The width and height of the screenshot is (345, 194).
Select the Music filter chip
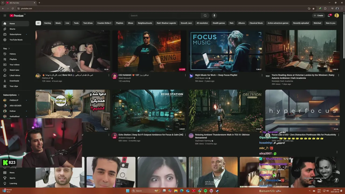pyautogui.click(x=58, y=23)
